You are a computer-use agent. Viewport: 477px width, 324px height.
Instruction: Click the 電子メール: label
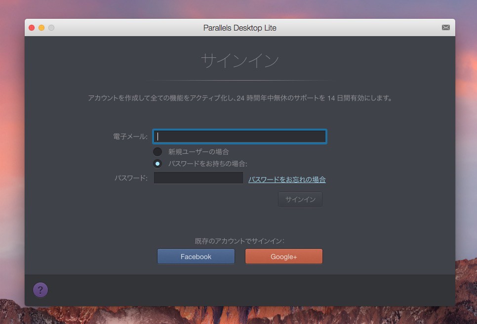coord(130,137)
